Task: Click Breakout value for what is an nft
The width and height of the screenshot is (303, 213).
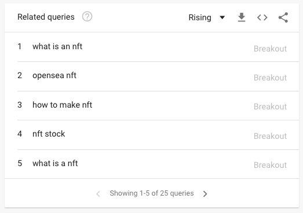Action: coord(270,49)
